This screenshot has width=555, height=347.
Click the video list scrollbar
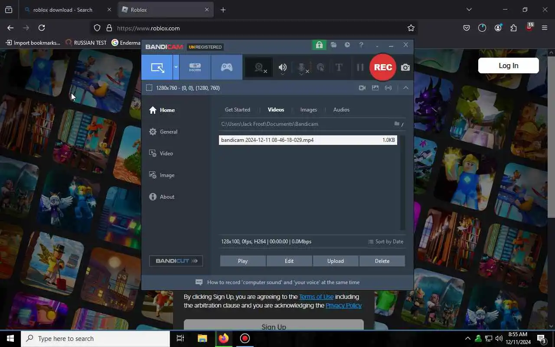click(x=402, y=183)
